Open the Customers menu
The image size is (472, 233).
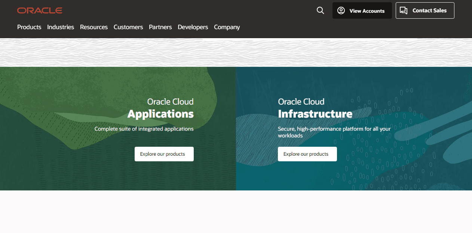coord(128,27)
